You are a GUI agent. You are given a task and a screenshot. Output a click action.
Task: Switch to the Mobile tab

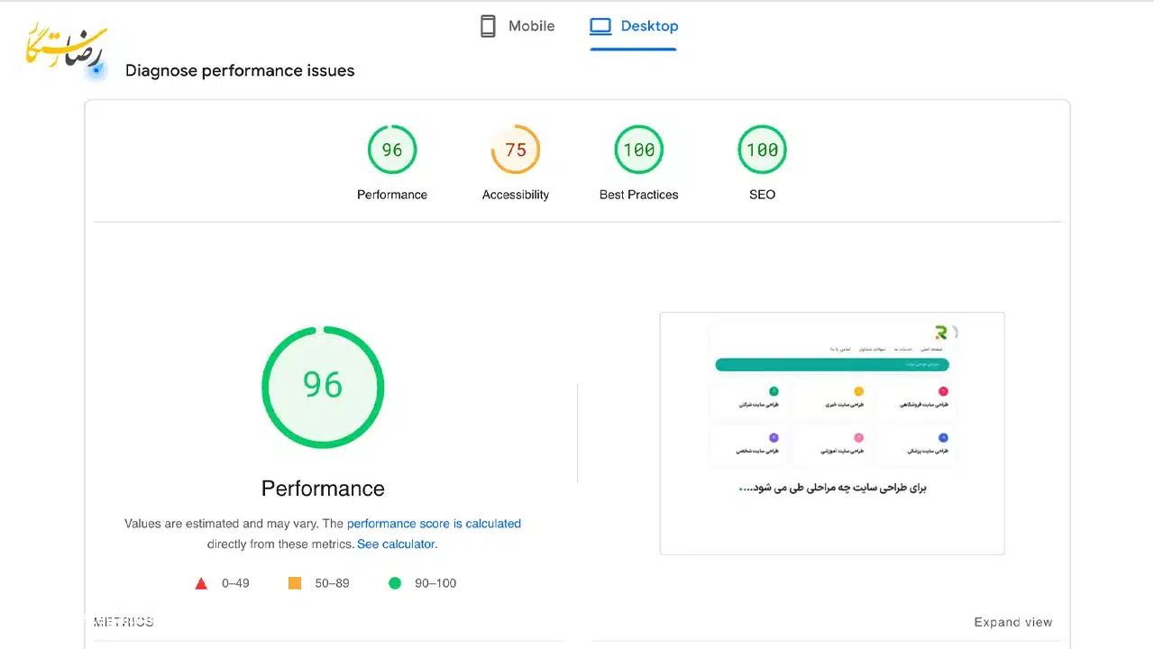point(517,26)
